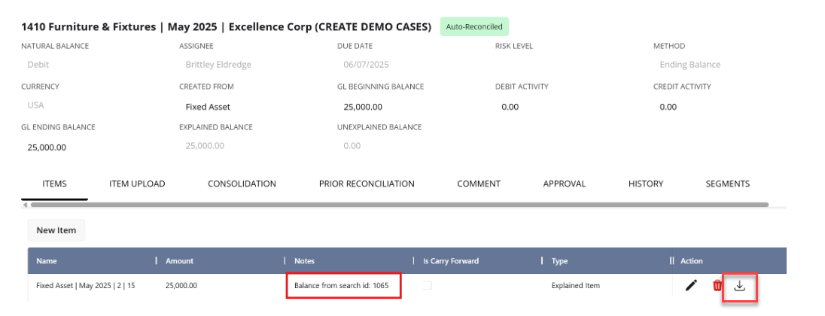This screenshot has width=825, height=316.
Task: Click the download icon in Action column
Action: coord(739,285)
